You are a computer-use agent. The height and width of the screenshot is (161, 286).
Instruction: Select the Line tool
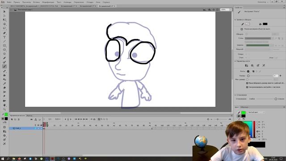[x=4, y=42]
